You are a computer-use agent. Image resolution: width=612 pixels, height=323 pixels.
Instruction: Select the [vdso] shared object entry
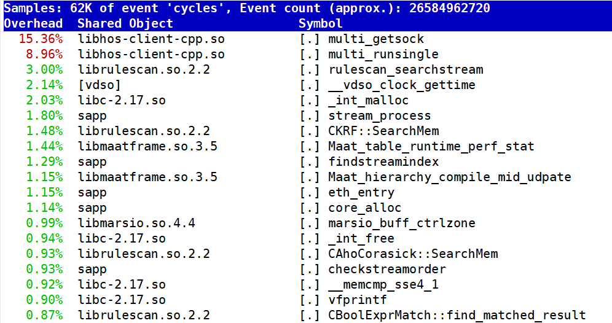pyautogui.click(x=100, y=85)
